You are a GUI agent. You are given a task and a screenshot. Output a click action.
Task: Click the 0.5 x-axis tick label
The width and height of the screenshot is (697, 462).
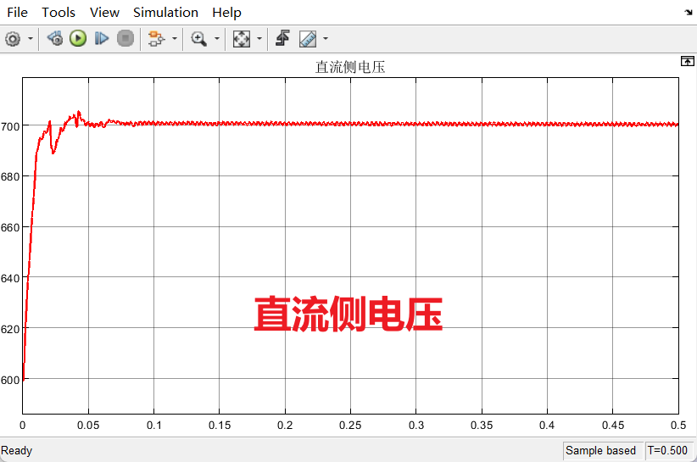(x=678, y=426)
